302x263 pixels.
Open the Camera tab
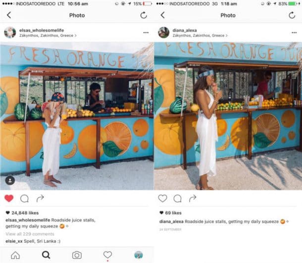point(77,255)
